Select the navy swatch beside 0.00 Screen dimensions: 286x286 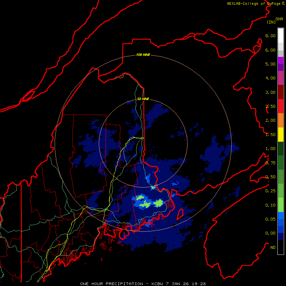(281, 236)
